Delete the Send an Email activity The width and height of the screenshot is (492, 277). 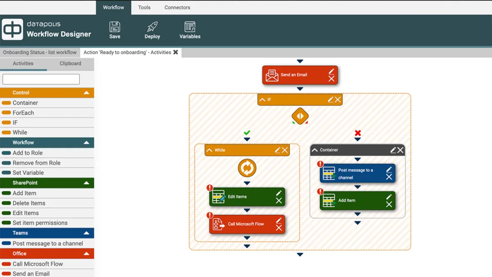pyautogui.click(x=331, y=79)
